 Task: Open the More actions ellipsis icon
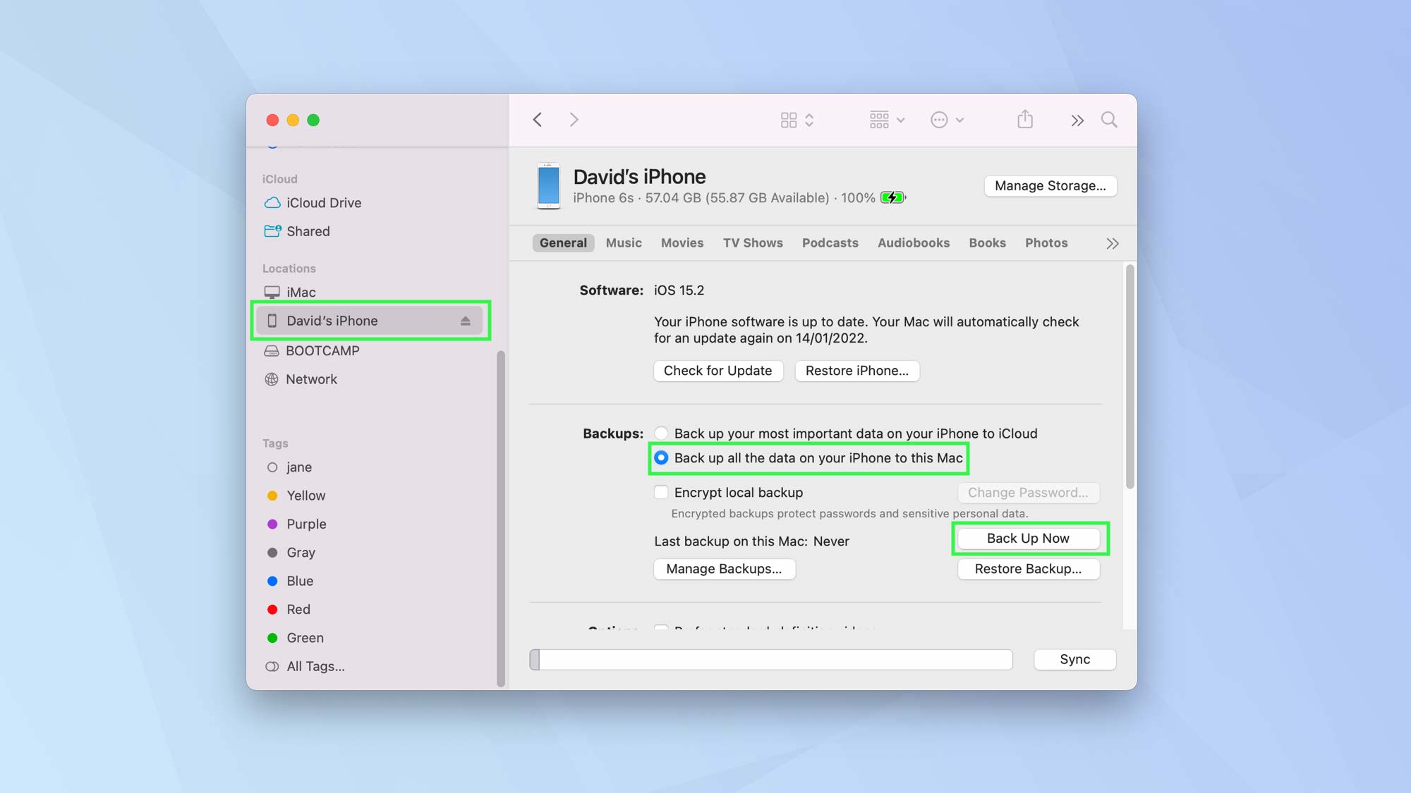tap(940, 120)
